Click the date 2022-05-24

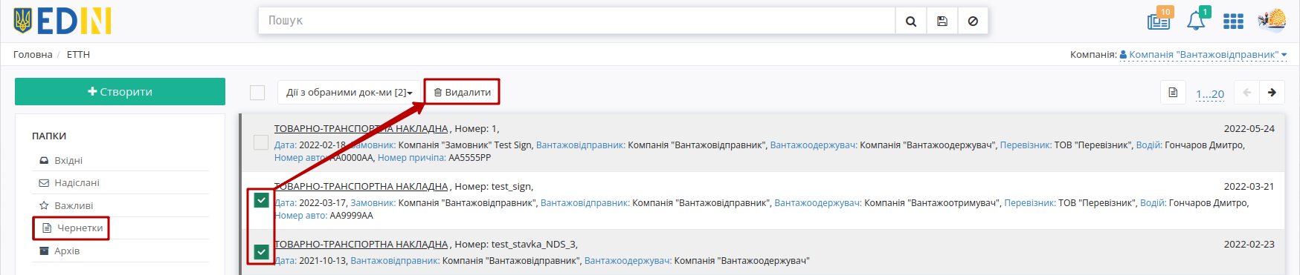pos(1249,129)
